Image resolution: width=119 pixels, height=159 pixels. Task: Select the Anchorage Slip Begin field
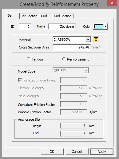73,126
